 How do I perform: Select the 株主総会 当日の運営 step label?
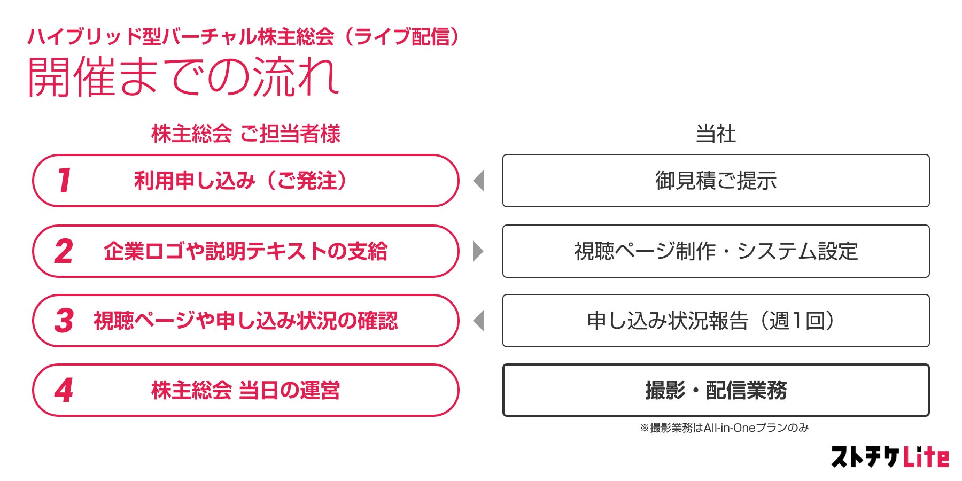[x=245, y=390]
